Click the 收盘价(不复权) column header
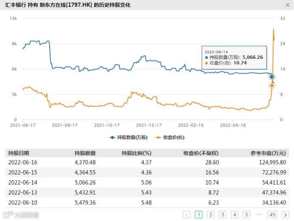The image size is (294, 221). click(x=201, y=153)
